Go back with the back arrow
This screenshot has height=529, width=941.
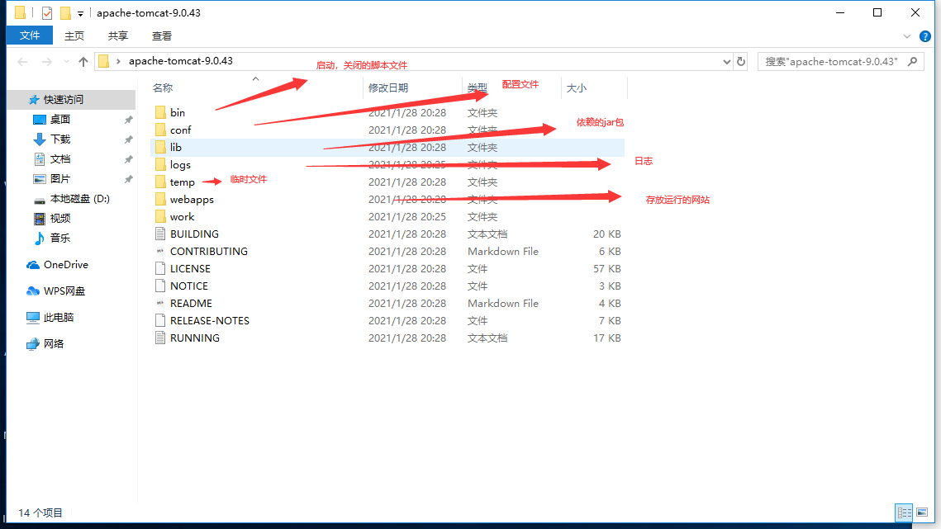(23, 61)
